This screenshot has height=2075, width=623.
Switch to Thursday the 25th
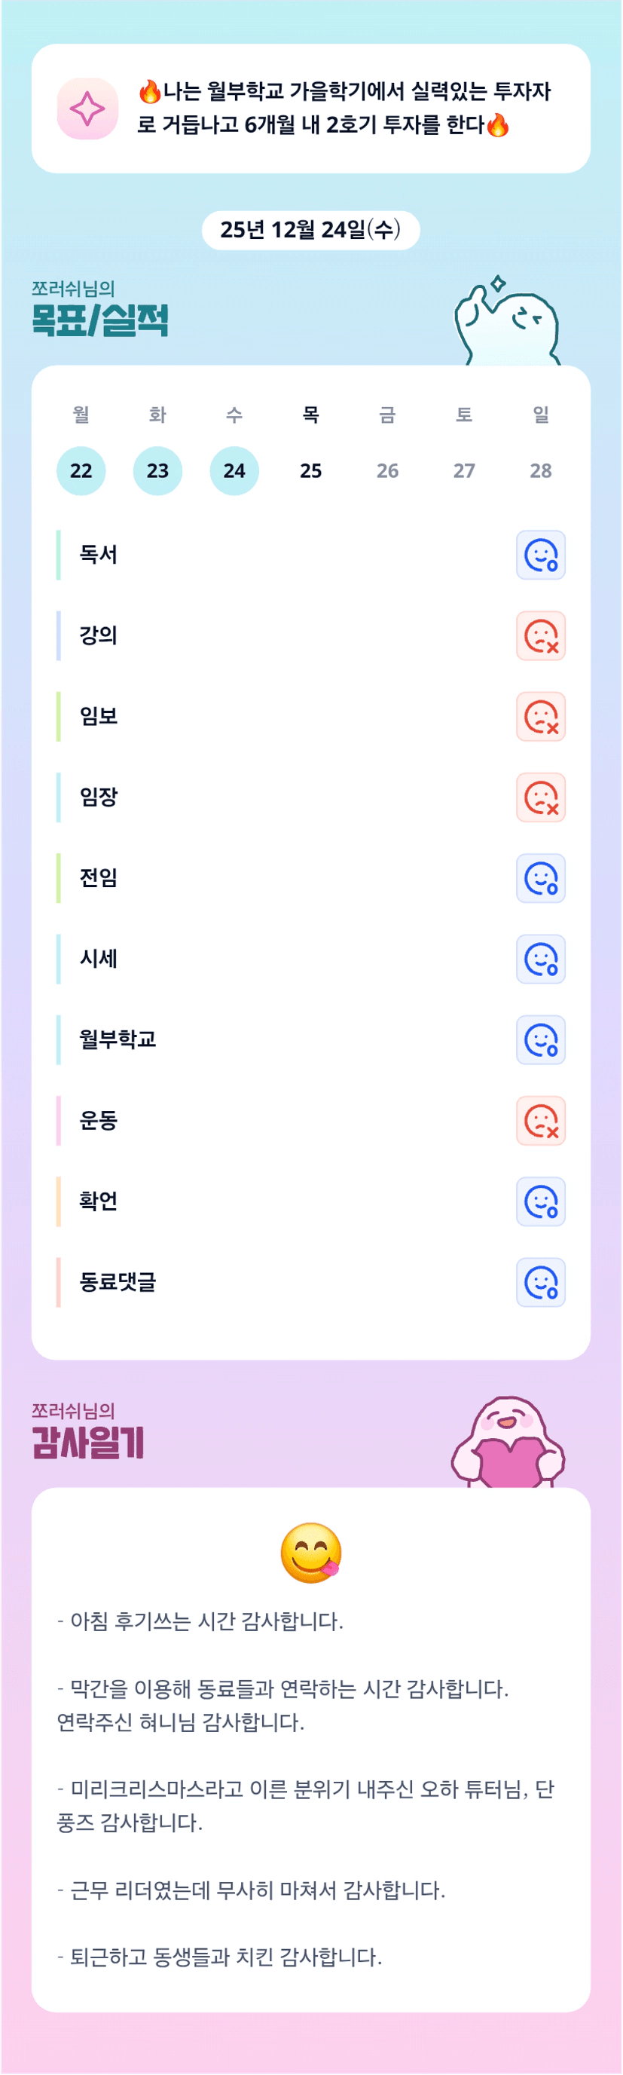(x=310, y=470)
